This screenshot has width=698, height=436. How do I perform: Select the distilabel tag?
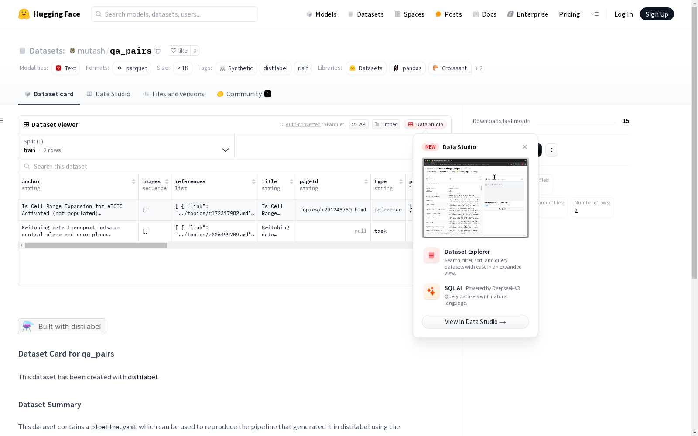pos(275,68)
